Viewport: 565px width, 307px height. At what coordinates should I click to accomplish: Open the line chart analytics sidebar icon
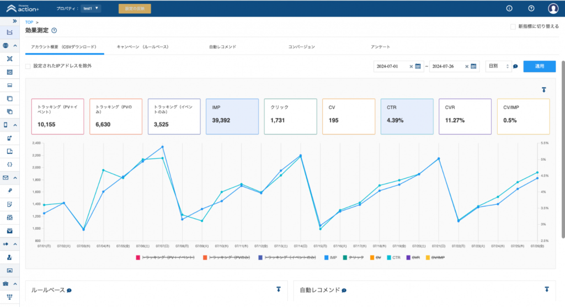[x=10, y=32]
